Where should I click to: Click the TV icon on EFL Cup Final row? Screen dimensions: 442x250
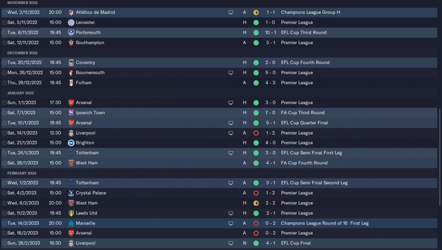click(231, 243)
